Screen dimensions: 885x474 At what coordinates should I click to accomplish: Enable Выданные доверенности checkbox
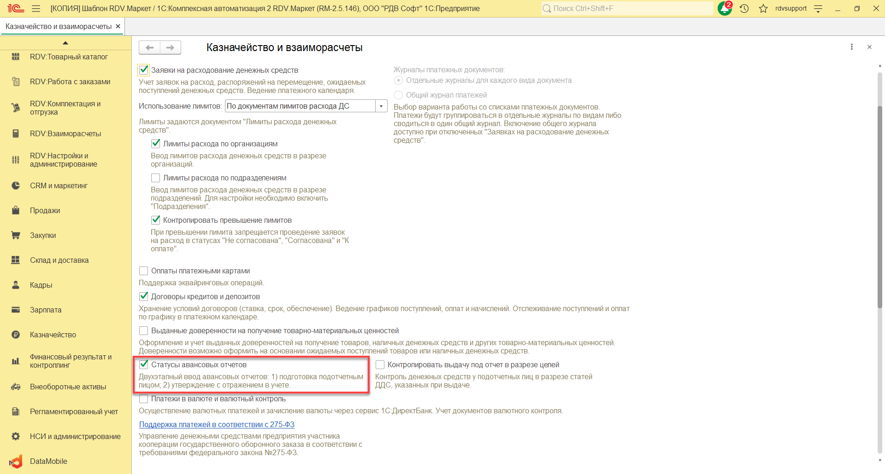[x=144, y=330]
